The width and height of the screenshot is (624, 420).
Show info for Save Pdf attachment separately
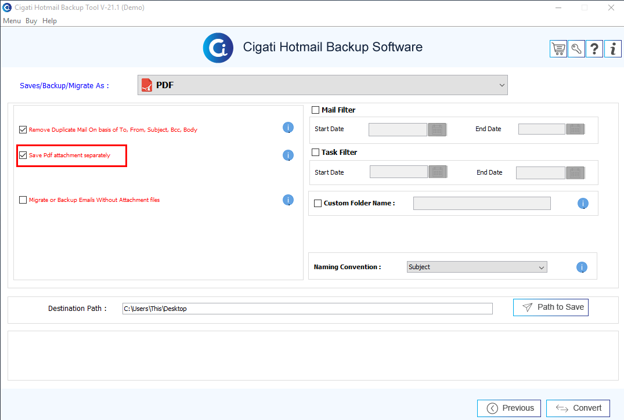(288, 155)
